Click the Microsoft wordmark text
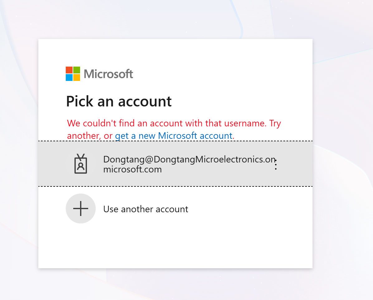The width and height of the screenshot is (373, 300). (x=108, y=74)
